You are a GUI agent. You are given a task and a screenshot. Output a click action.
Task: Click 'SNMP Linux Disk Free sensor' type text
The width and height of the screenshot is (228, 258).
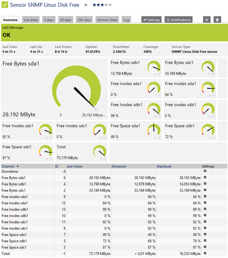pos(195,52)
